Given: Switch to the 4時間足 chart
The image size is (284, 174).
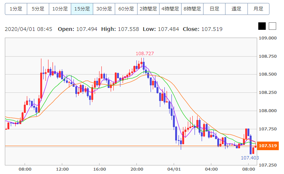Looking at the screenshot, I should click(x=170, y=9).
